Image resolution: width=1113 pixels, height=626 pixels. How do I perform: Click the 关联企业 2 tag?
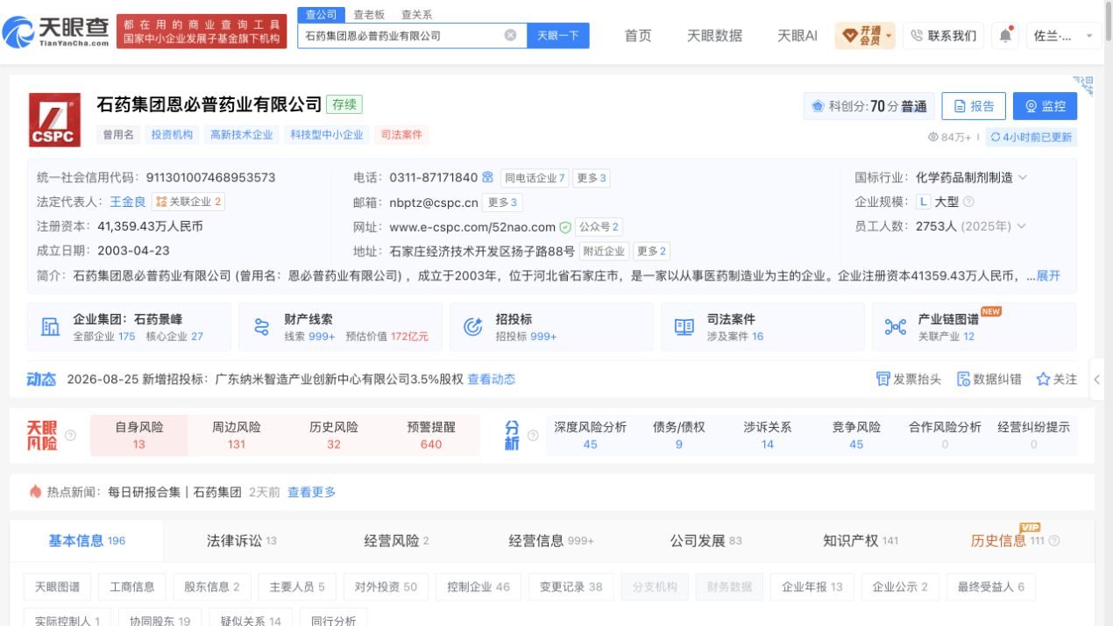coord(188,202)
